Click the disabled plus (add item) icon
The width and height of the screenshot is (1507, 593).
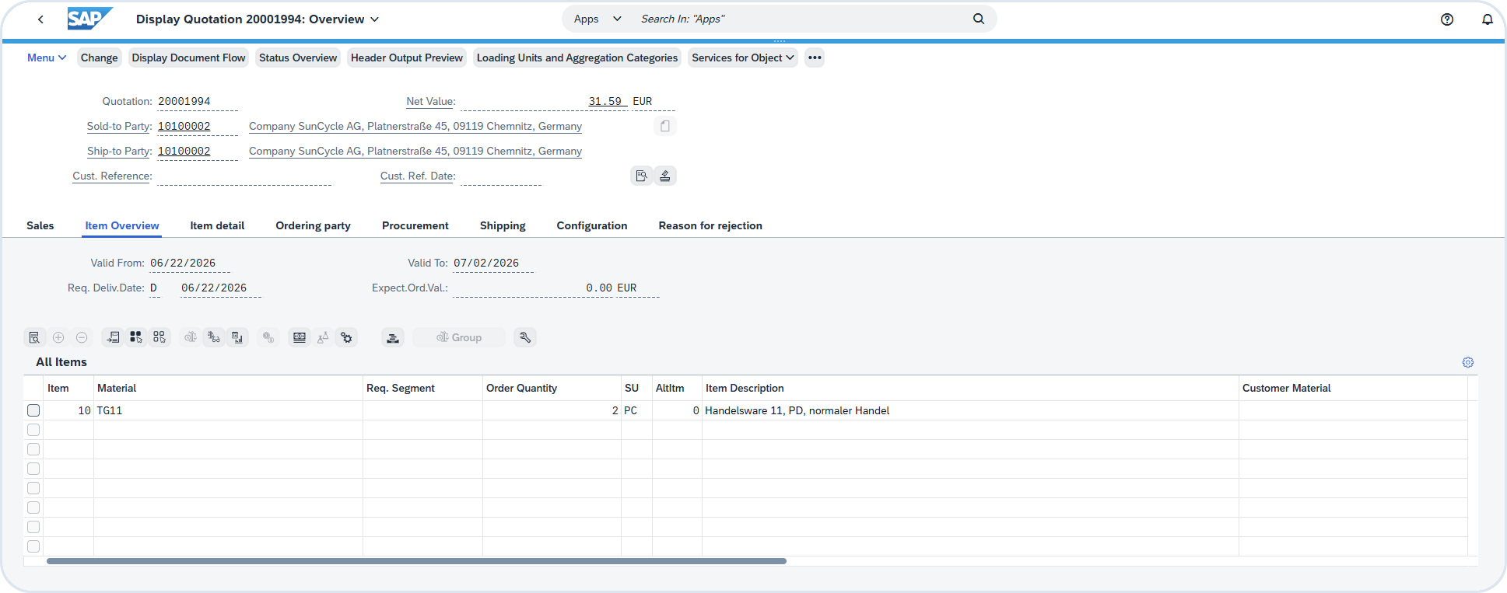pos(58,337)
